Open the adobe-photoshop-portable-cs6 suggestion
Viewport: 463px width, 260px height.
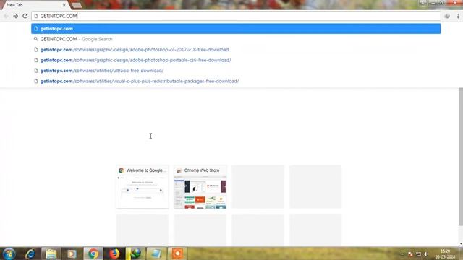(236, 60)
